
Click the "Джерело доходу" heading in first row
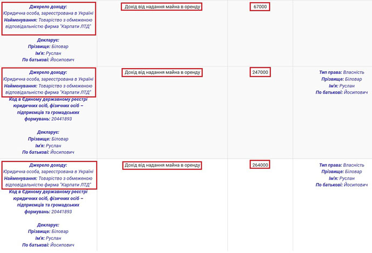(48, 6)
